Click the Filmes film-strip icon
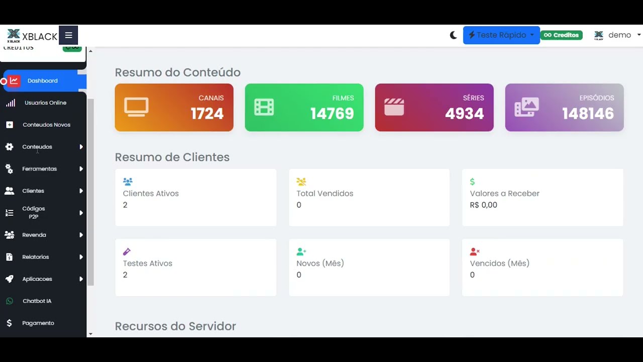 click(x=264, y=107)
